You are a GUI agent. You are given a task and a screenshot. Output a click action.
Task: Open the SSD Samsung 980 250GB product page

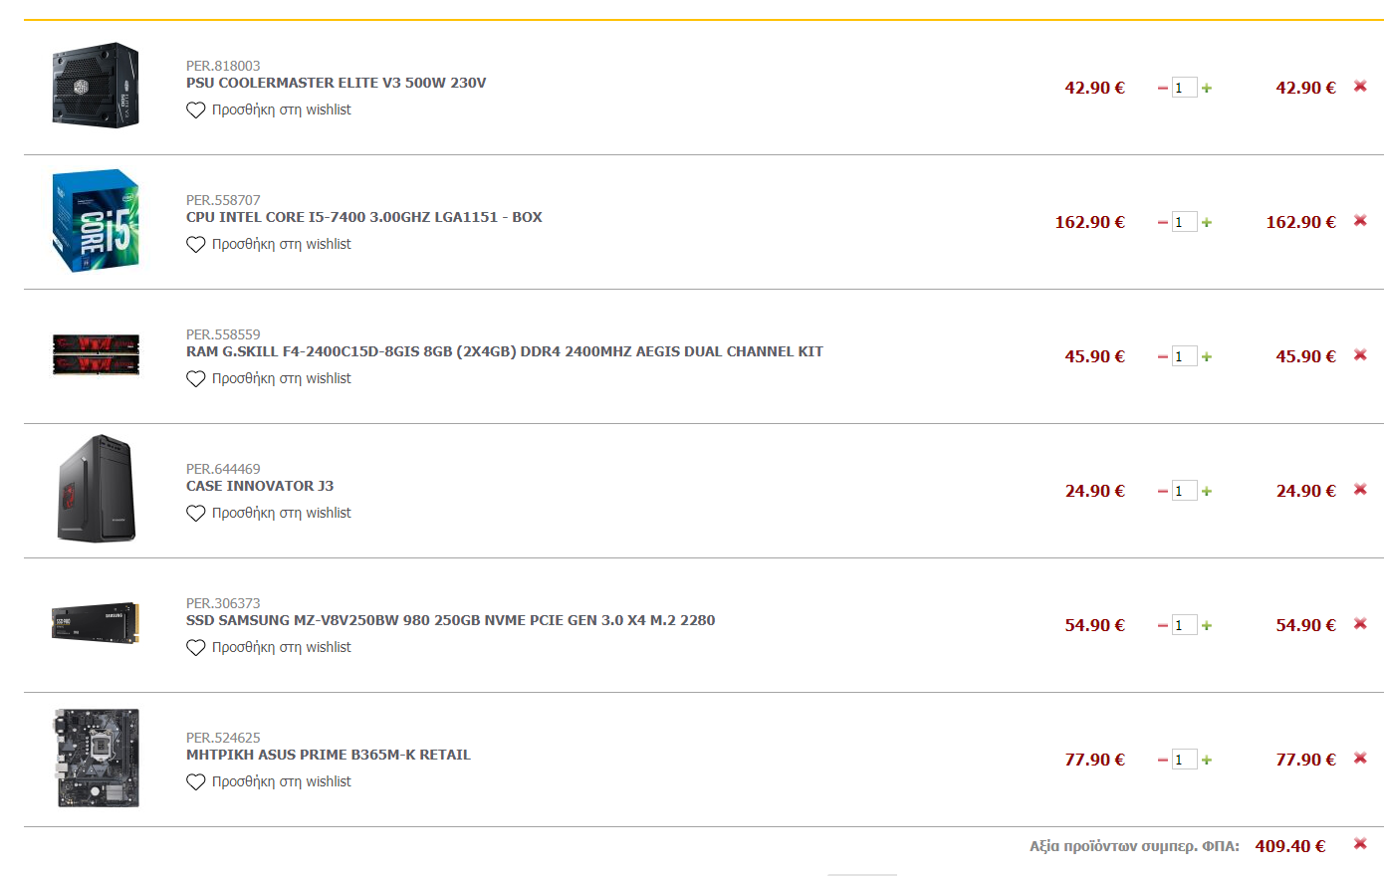pyautogui.click(x=450, y=620)
